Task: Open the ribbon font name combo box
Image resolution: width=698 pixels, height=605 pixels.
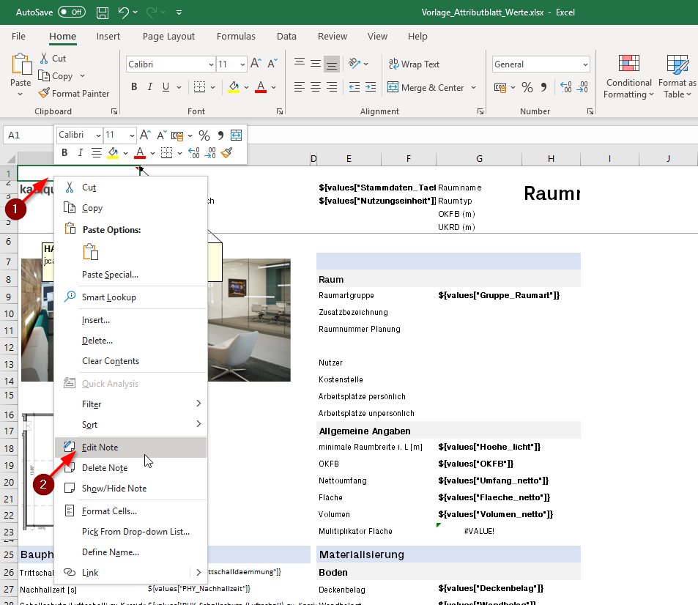Action: 171,64
